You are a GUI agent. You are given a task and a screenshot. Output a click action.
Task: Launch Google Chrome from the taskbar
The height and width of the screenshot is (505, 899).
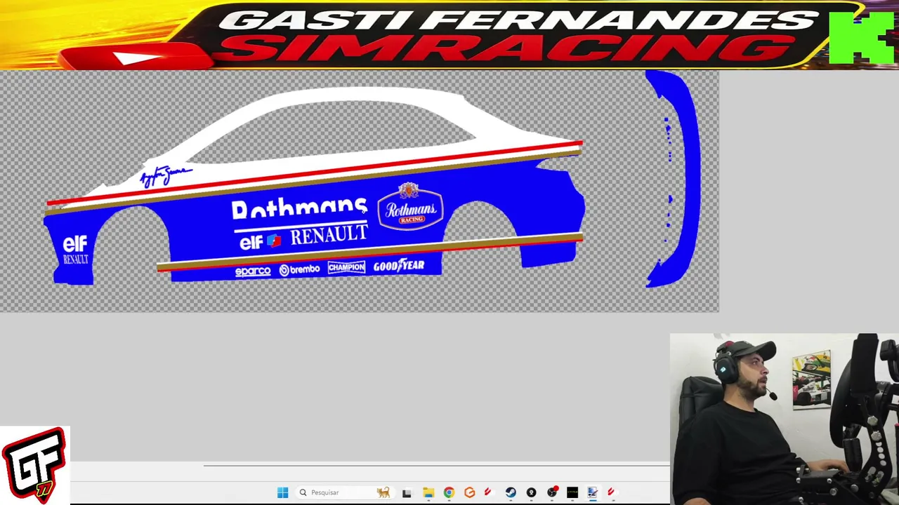(x=449, y=492)
